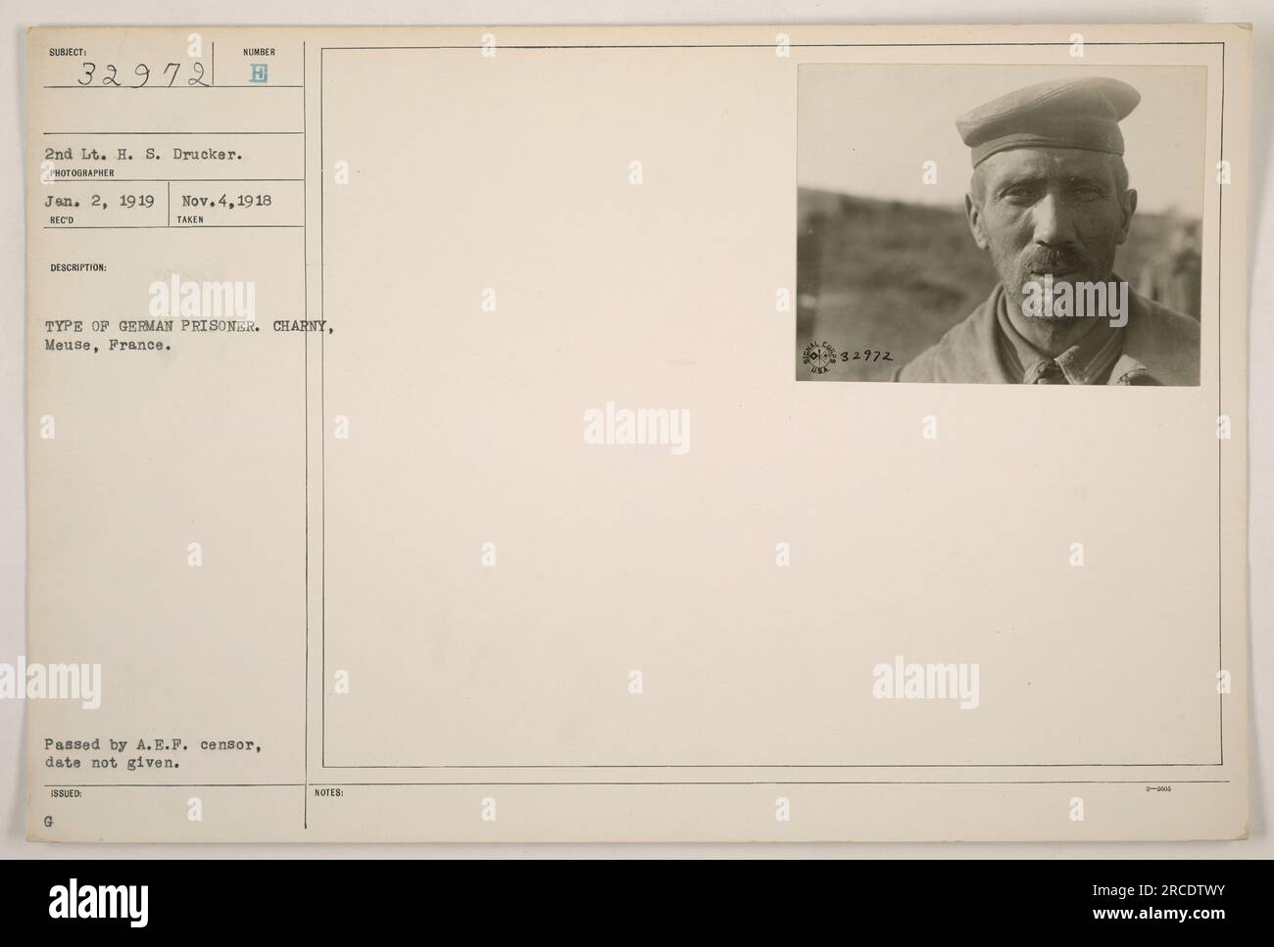The height and width of the screenshot is (947, 1274).
Task: Click the Signal Corps U.S.A. emblem on the photo
Action: (820, 357)
